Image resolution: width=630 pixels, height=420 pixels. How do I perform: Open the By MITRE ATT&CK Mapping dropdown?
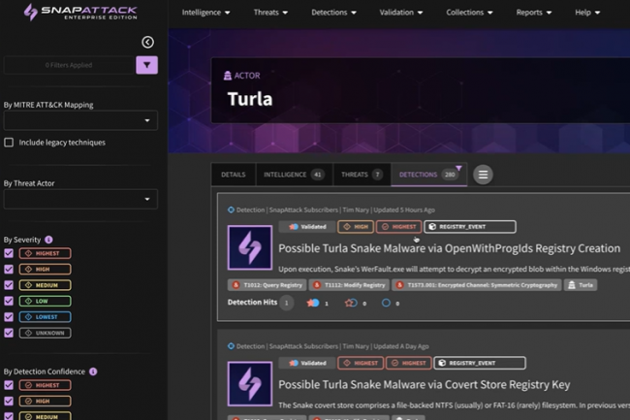pos(80,121)
